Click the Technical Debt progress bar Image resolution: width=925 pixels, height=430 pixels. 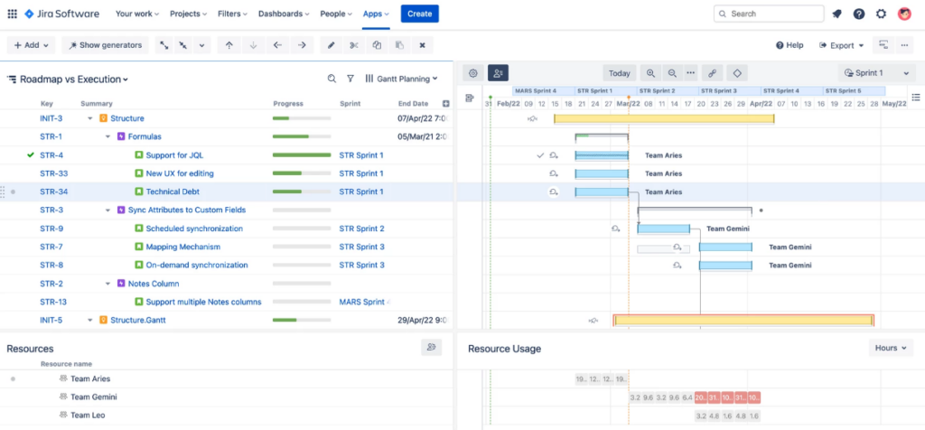(302, 192)
